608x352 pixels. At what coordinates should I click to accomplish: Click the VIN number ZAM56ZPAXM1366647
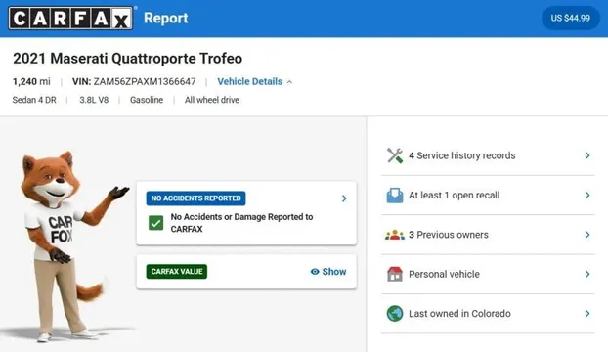[145, 81]
